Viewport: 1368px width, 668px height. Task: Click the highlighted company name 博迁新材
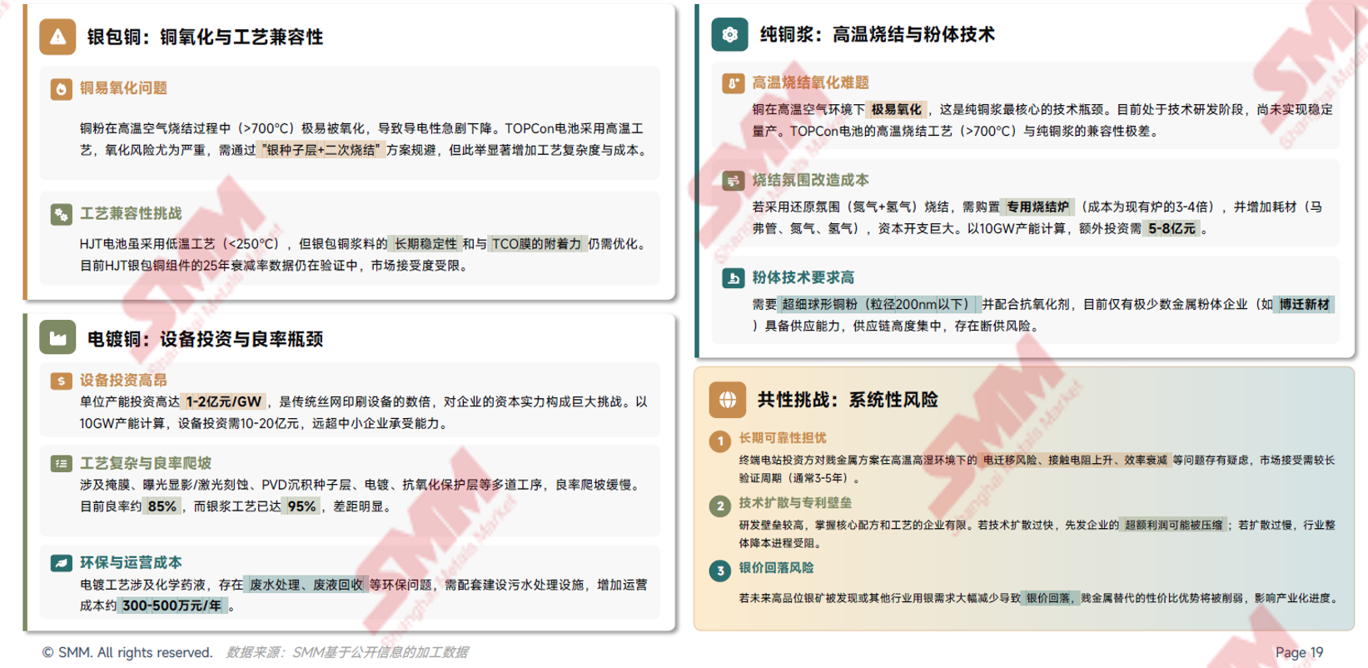click(1305, 305)
